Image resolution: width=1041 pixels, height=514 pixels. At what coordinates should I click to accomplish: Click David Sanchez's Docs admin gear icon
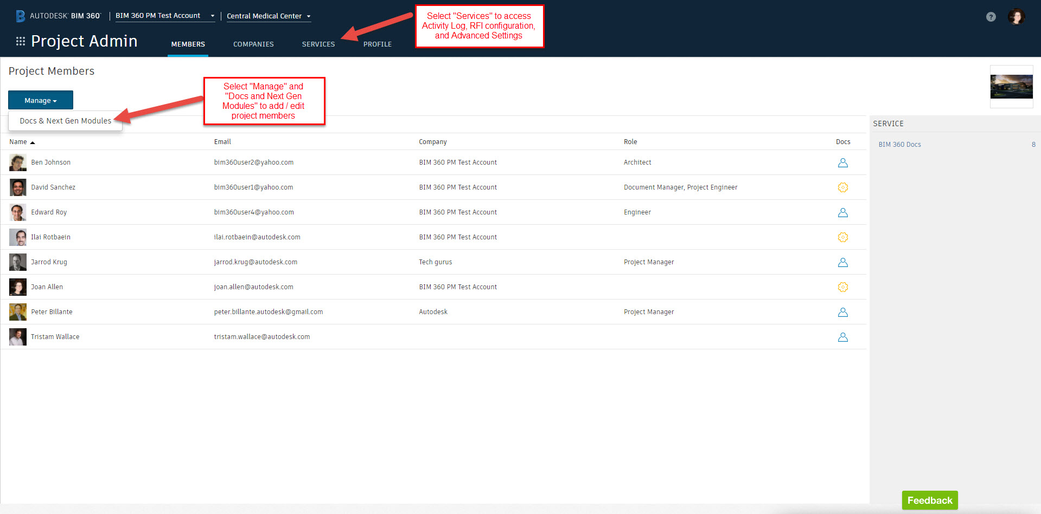coord(842,187)
